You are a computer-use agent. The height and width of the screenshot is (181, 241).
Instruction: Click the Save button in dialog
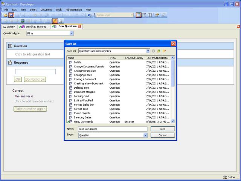tap(163, 129)
